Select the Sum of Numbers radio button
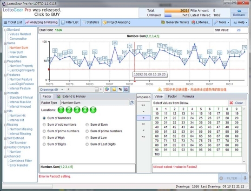 click(x=44, y=118)
